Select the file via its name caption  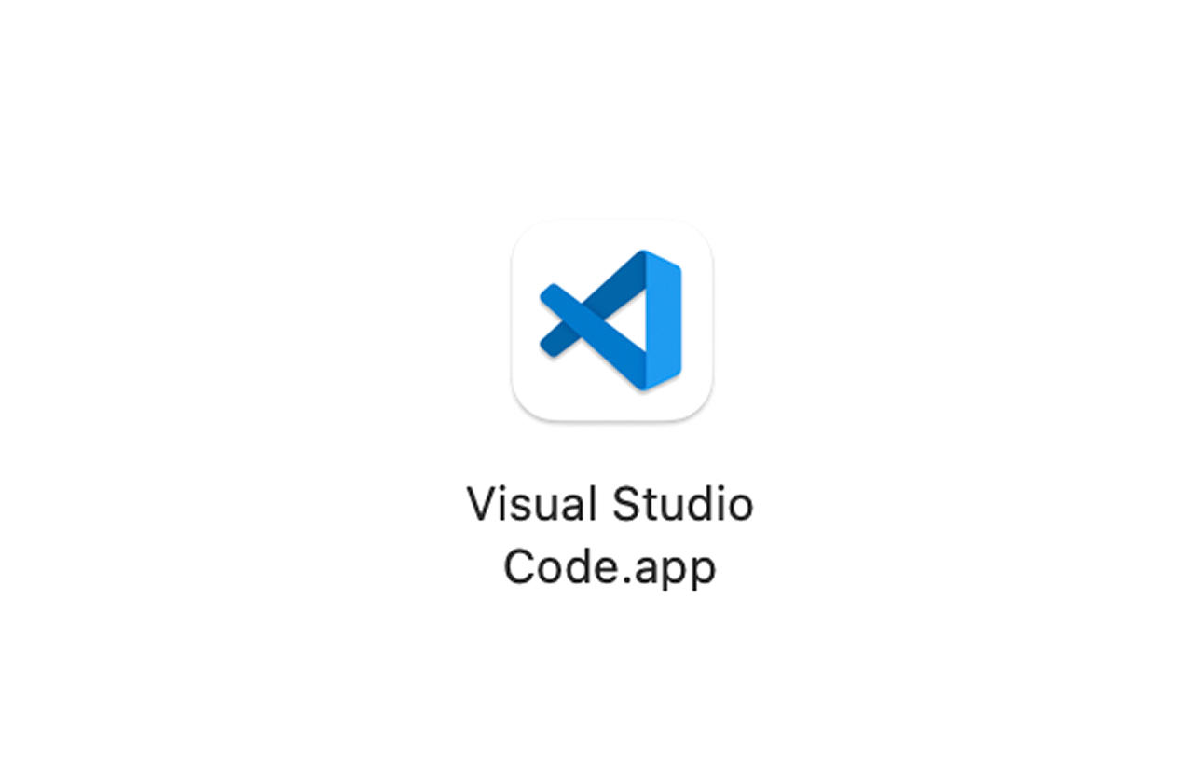(x=610, y=535)
